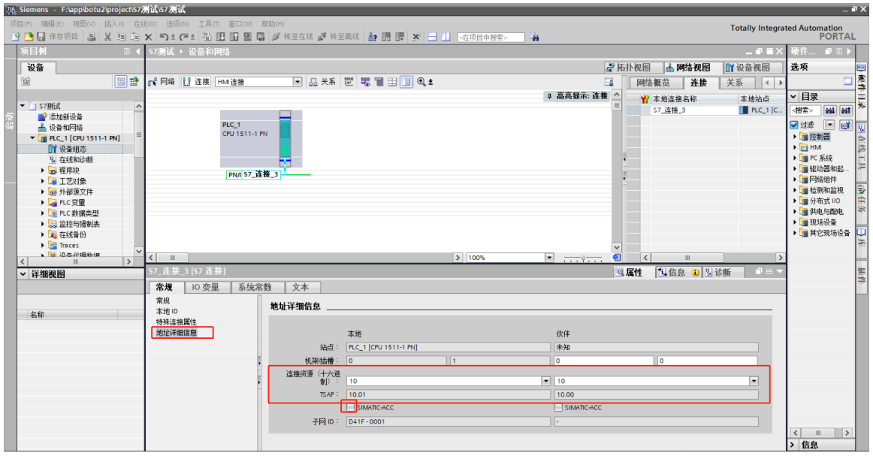873x456 pixels.
Task: Select 地址详细信息 in properties navigation
Action: click(177, 332)
